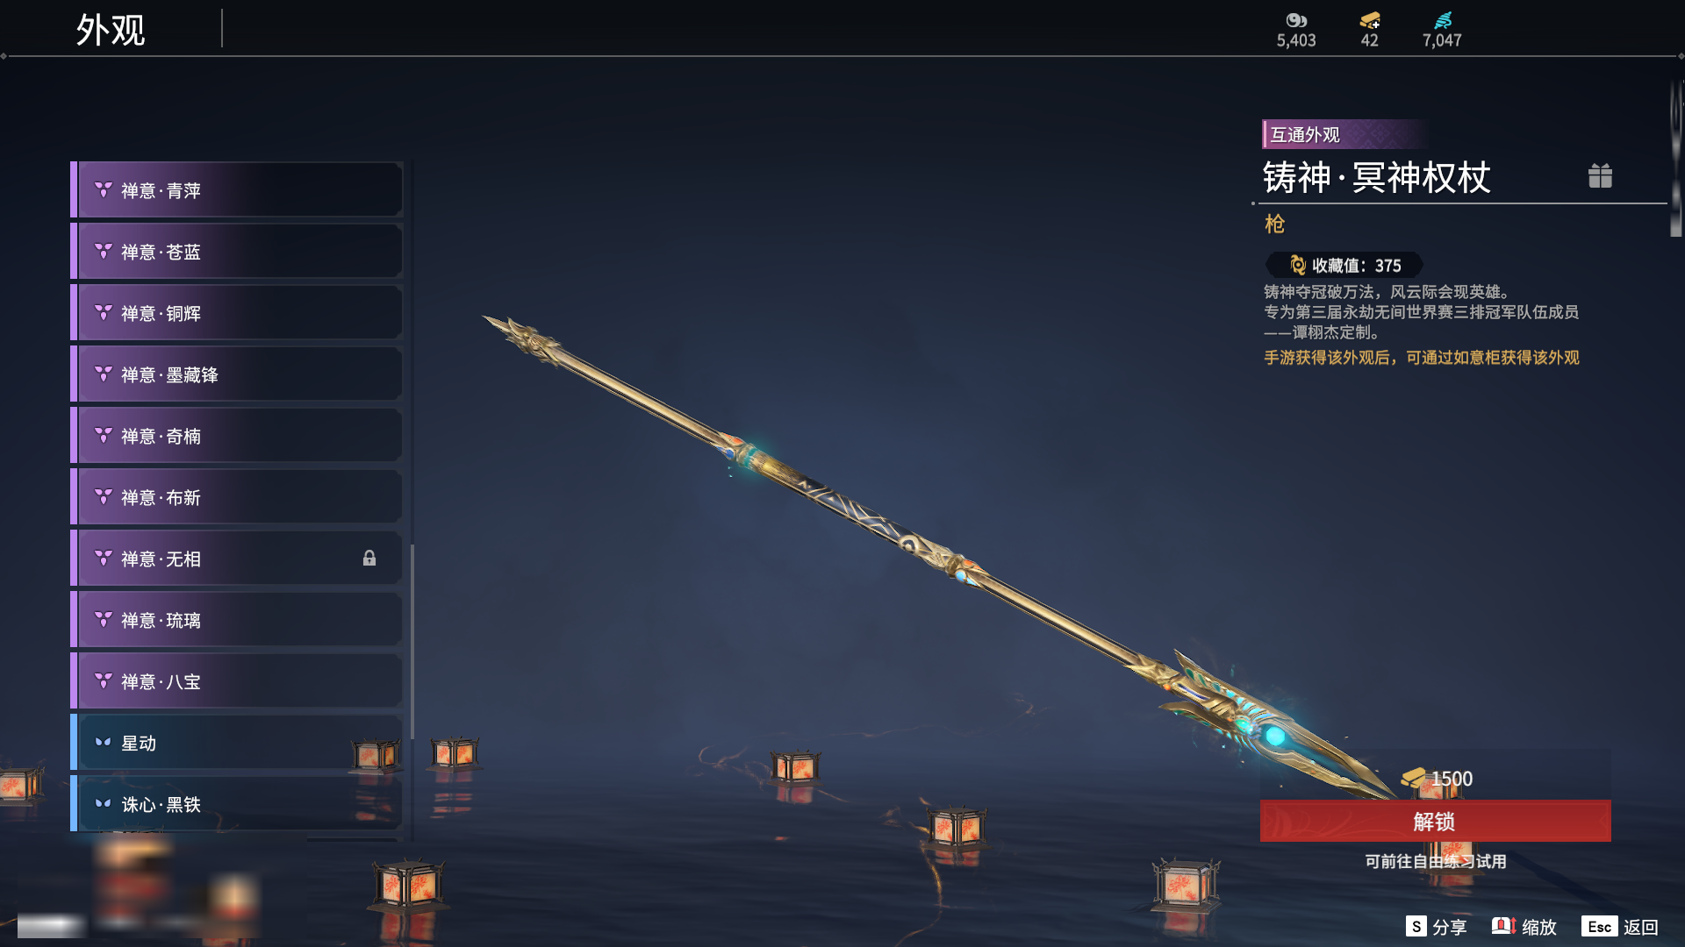Screen dimensions: 1685x947
Task: Click the gold ingot currency icon
Action: click(x=1370, y=20)
